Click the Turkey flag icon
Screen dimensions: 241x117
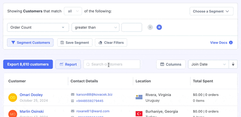pyautogui.click(x=139, y=114)
